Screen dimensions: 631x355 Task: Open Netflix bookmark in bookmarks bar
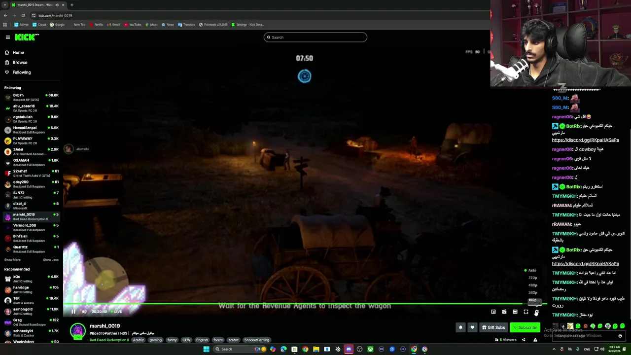pyautogui.click(x=96, y=25)
